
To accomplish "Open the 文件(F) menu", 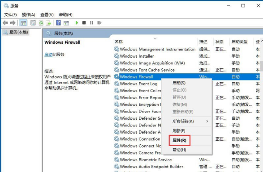I will [x=10, y=15].
